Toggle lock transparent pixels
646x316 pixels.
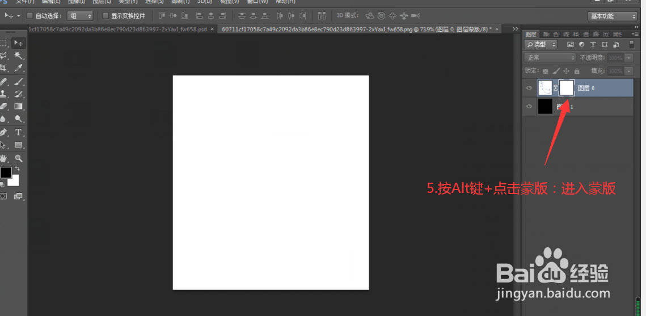pos(546,71)
